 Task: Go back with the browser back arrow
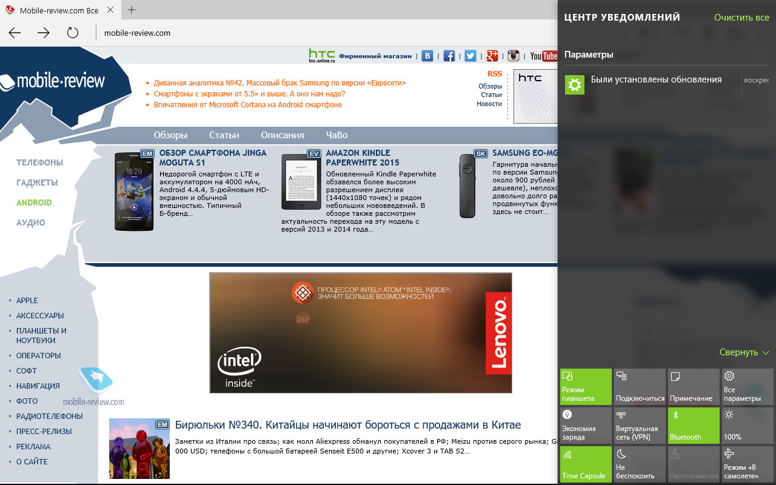coord(15,33)
